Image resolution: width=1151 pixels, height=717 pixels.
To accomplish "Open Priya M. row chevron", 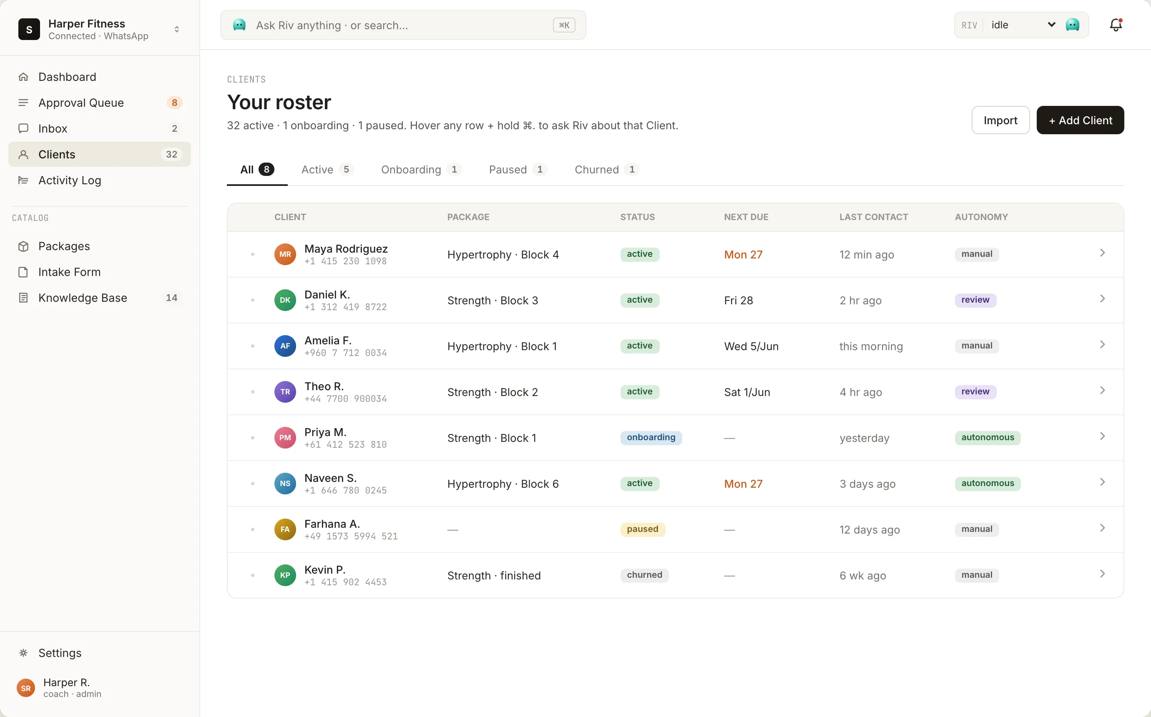I will [x=1102, y=436].
